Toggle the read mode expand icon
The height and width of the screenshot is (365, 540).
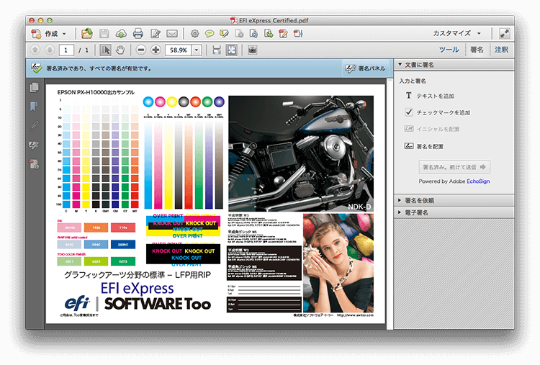pos(505,34)
